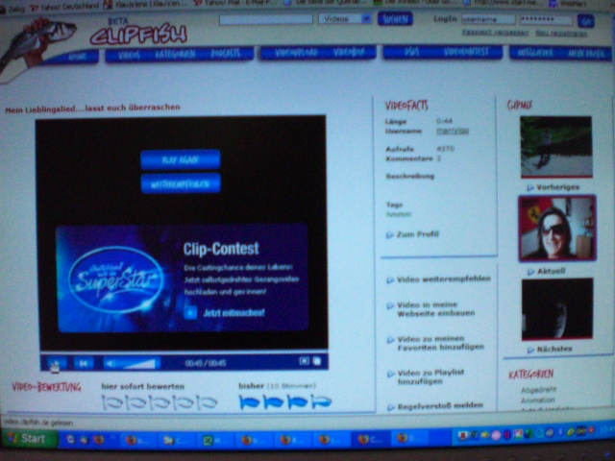Click the Windows Start button
615x461 pixels.
pyautogui.click(x=30, y=439)
